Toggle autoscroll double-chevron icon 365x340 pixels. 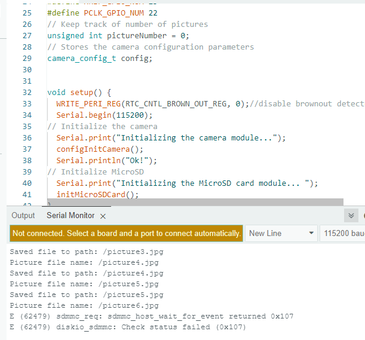pos(351,216)
